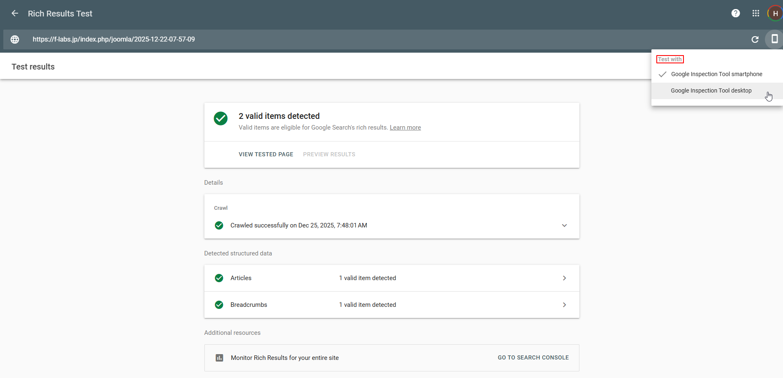Screen dimensions: 783x378
Task: Click the refresh test icon
Action: coord(755,39)
